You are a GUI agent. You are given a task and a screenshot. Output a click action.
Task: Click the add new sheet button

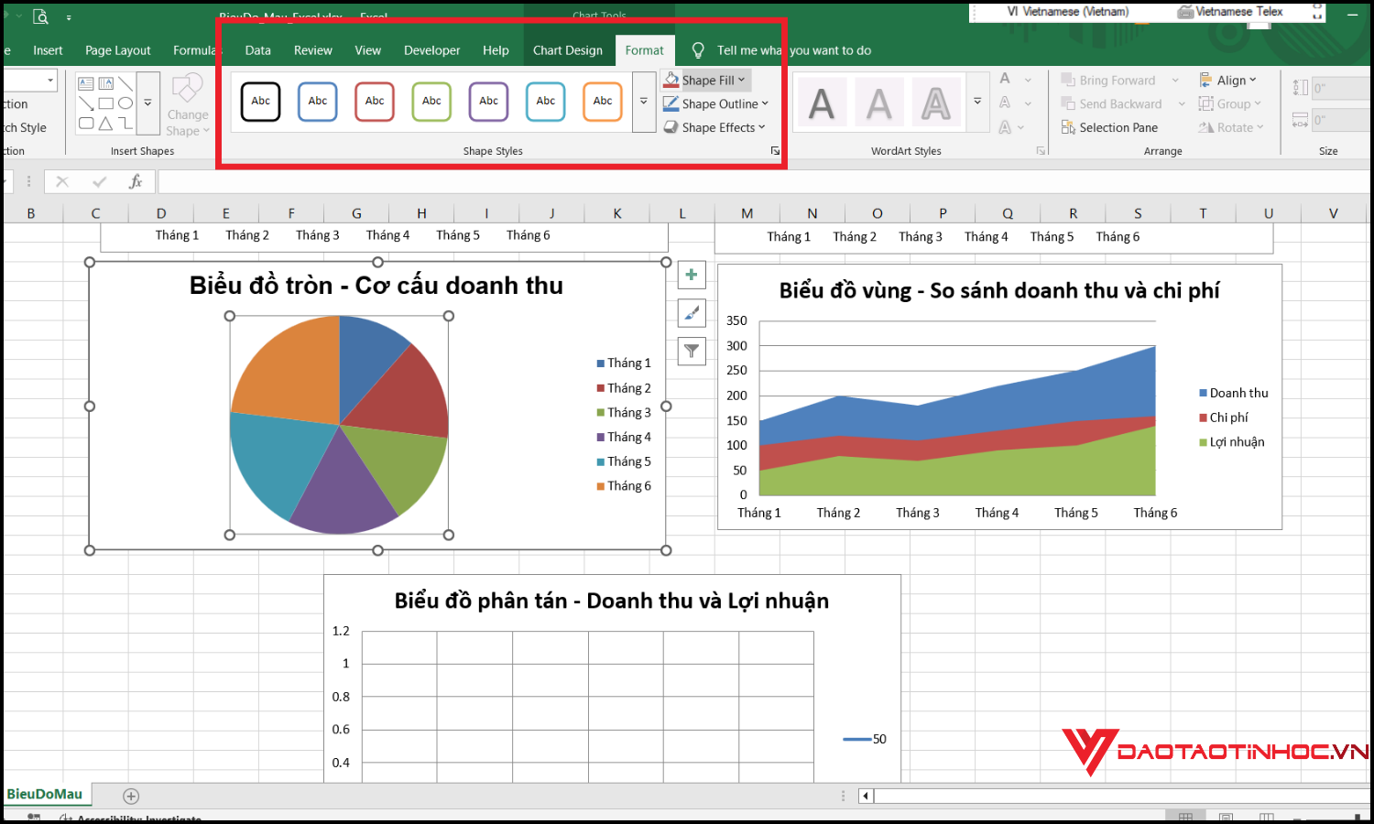[131, 796]
